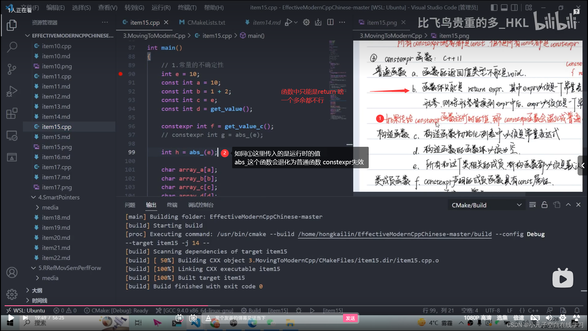Image resolution: width=588 pixels, height=331 pixels.
Task: Open Remote Explorer view
Action: [12, 135]
